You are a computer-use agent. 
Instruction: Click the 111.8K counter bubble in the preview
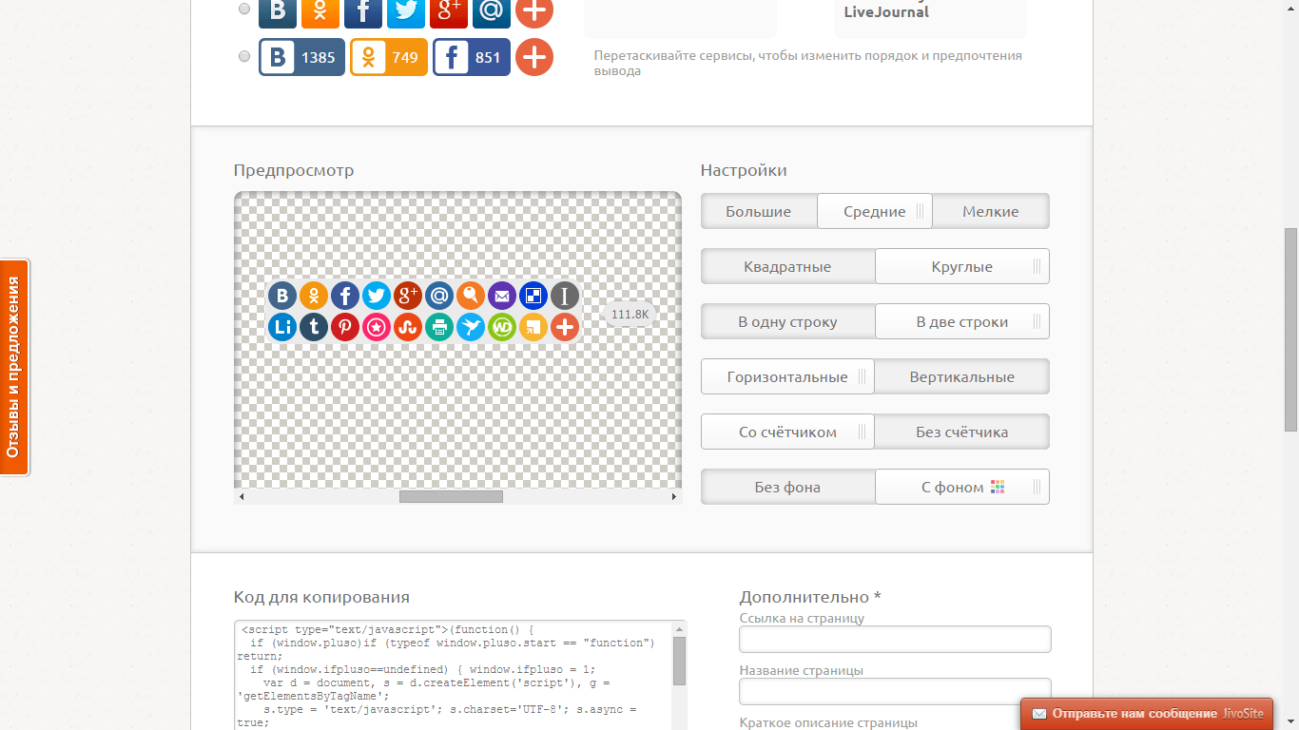pyautogui.click(x=630, y=314)
